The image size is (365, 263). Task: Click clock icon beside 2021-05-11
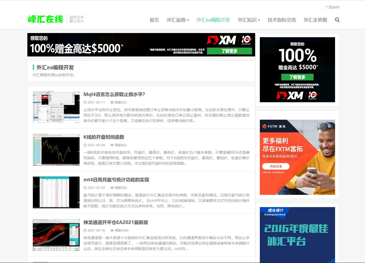click(x=85, y=102)
